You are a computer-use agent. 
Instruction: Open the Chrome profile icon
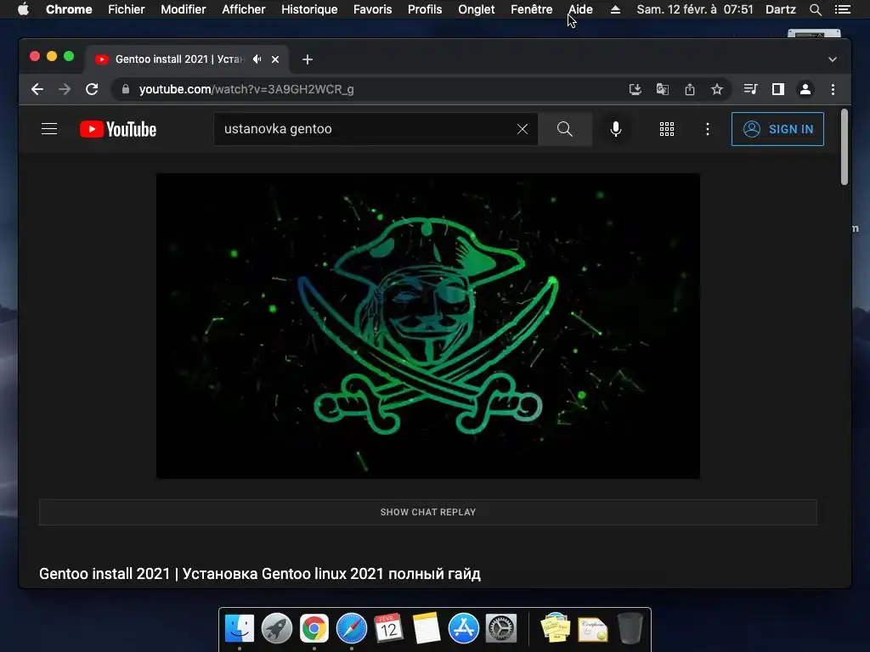tap(805, 89)
